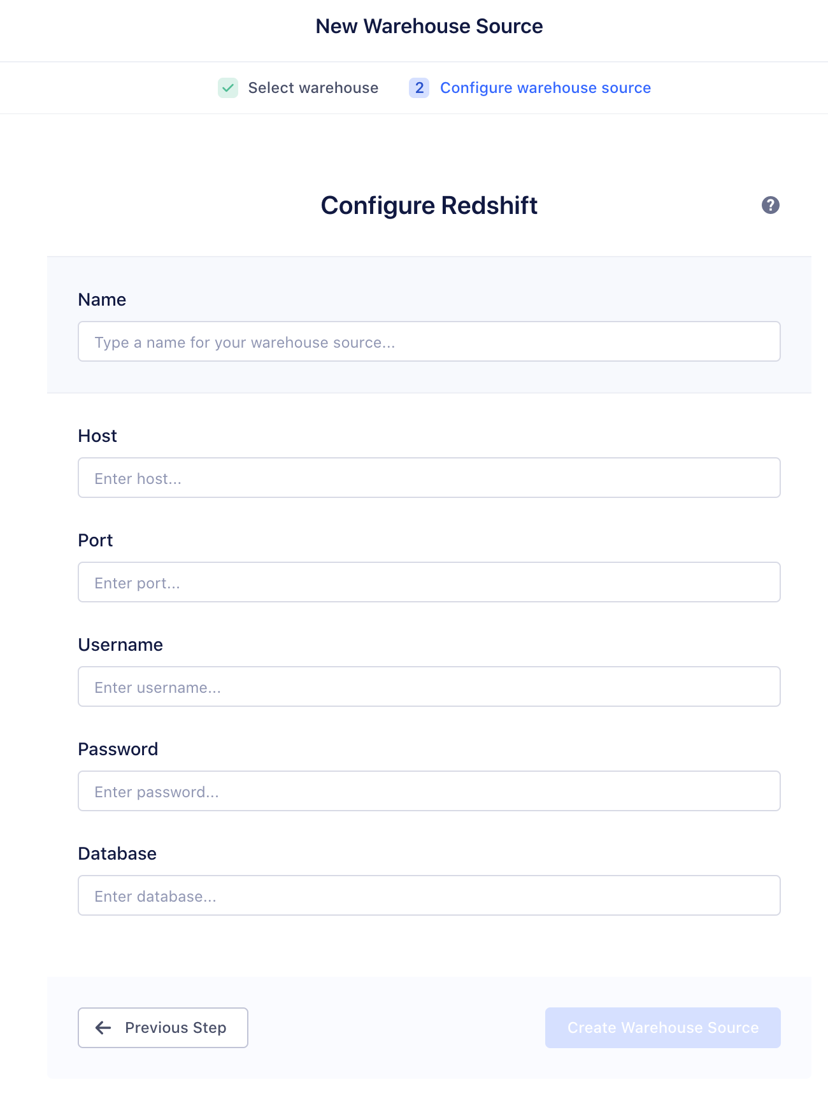
Task: Click the step number 2 badge
Action: coord(419,88)
